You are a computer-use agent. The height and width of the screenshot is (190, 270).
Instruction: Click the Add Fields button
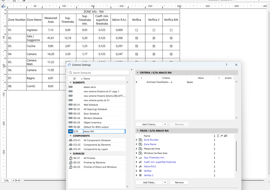point(149,182)
